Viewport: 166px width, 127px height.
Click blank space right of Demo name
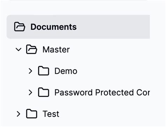113,71
